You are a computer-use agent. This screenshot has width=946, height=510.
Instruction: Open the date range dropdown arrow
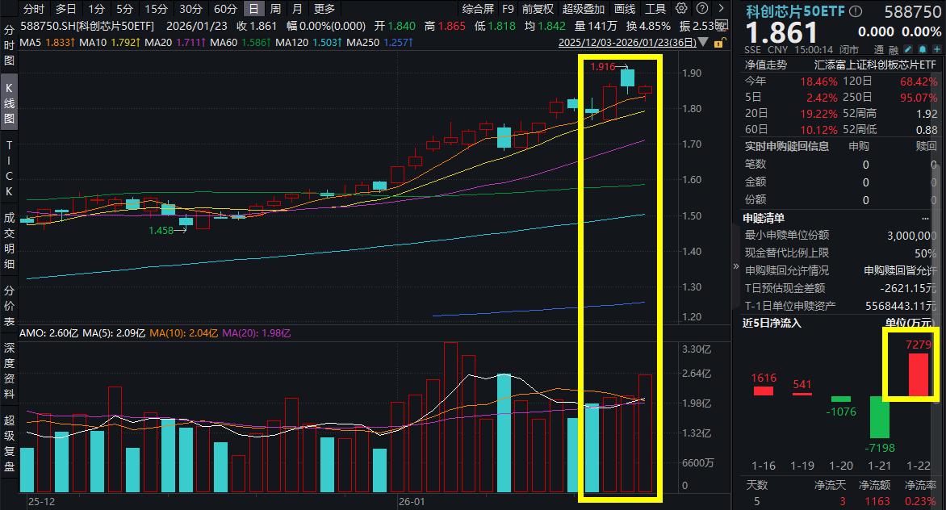pos(703,43)
